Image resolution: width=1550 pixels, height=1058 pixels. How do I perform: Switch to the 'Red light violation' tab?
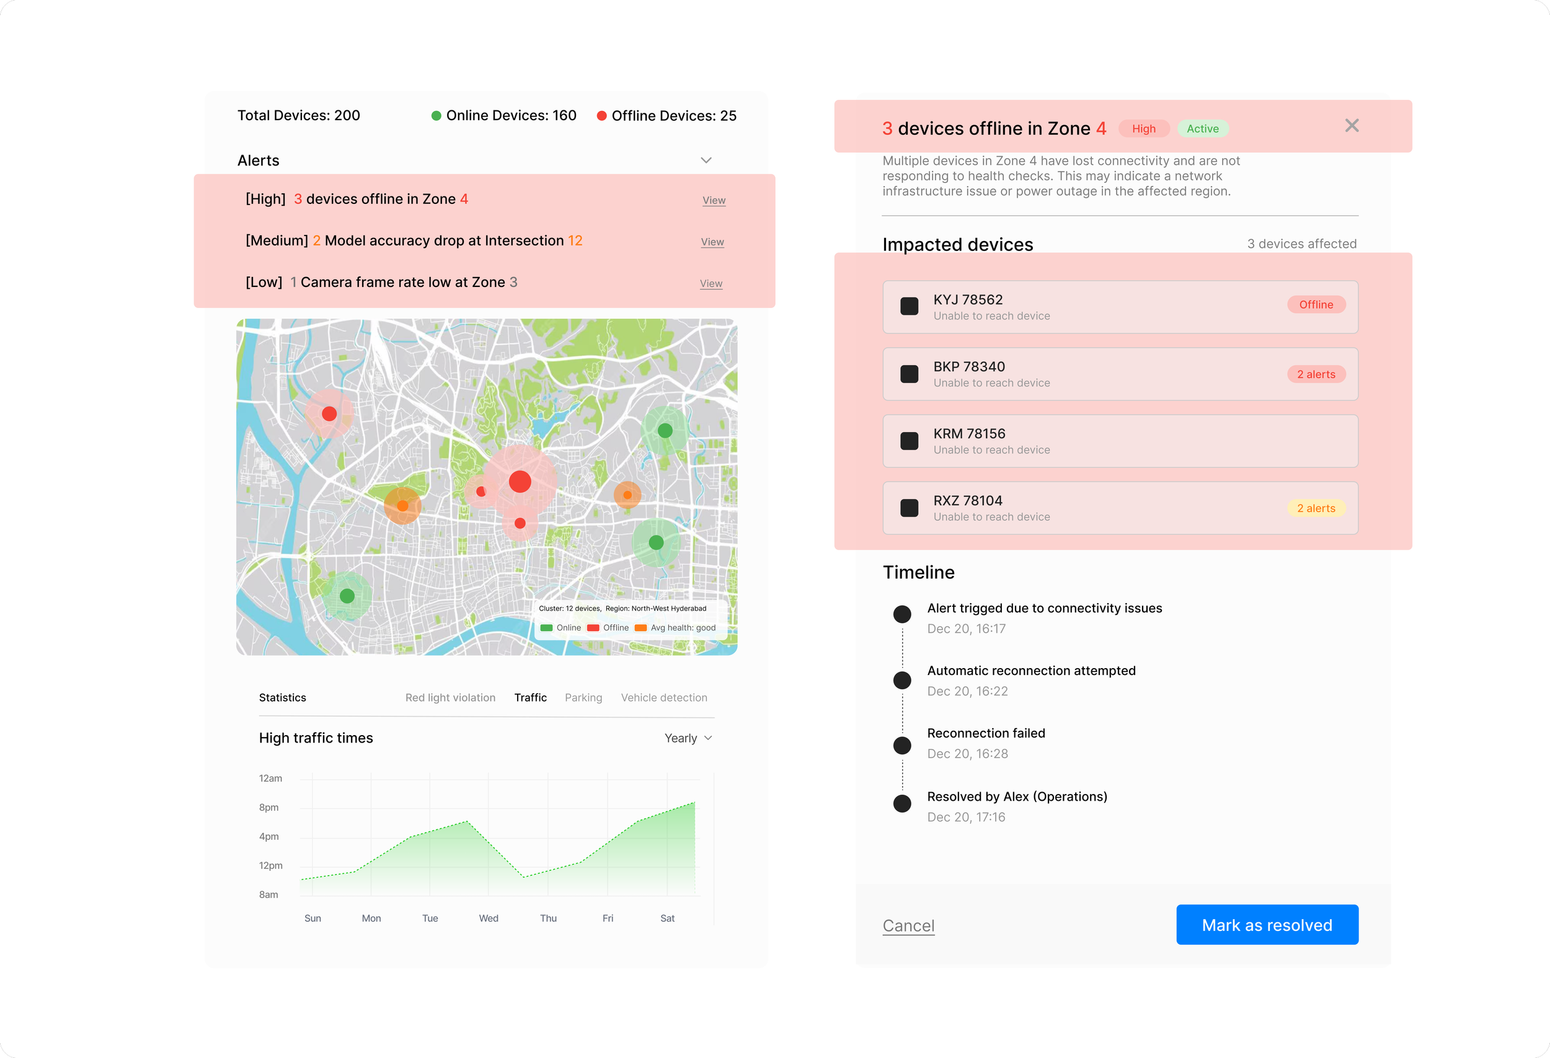(x=450, y=697)
